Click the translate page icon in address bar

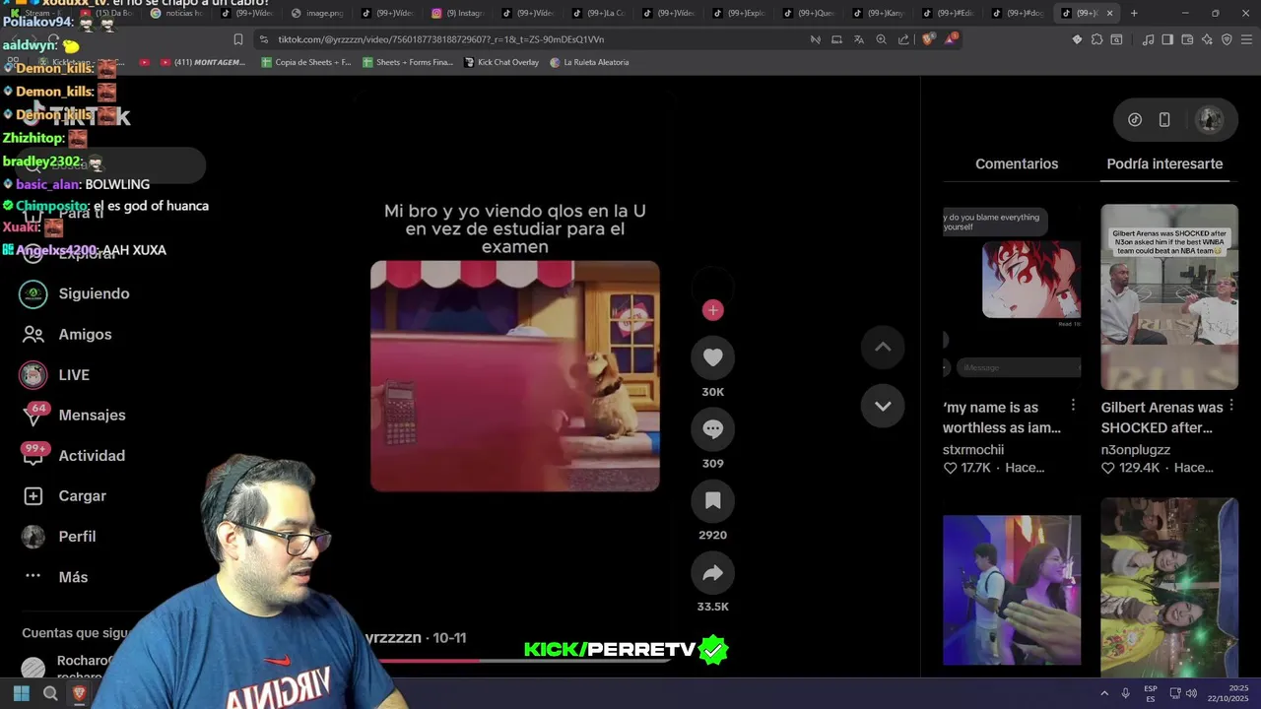[x=859, y=39]
